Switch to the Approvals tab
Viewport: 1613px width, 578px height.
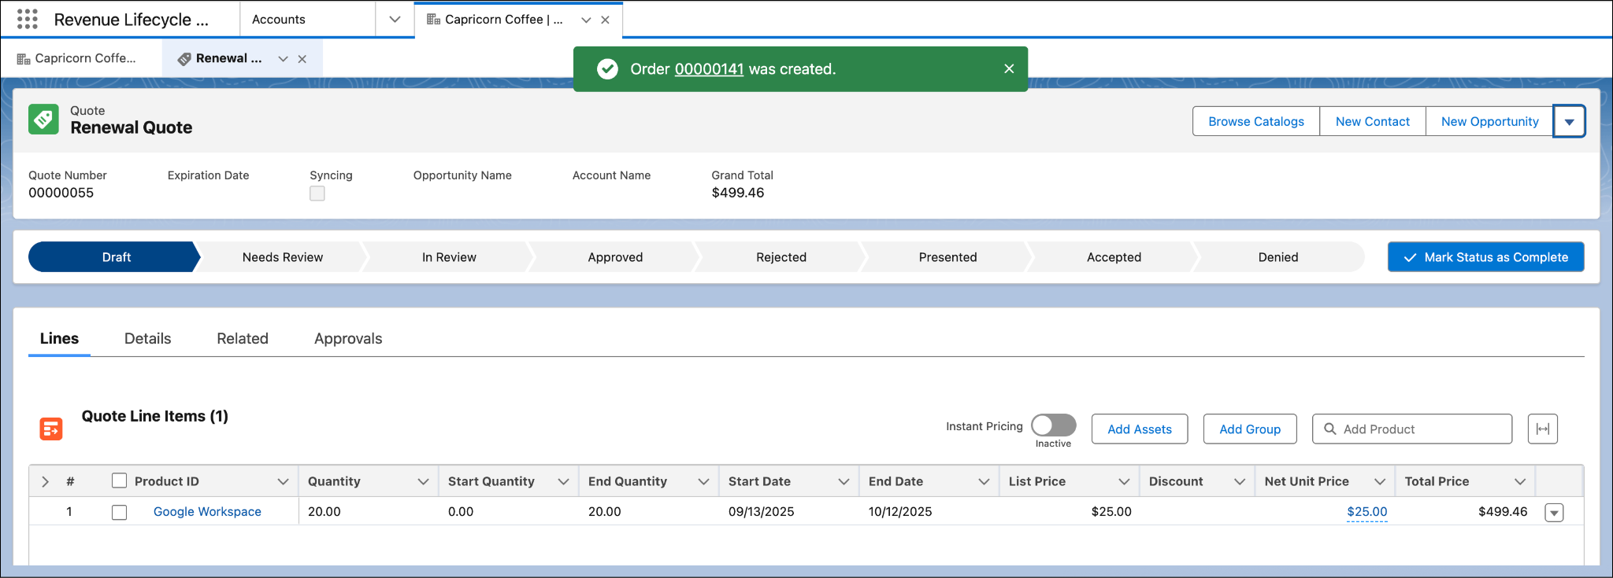click(348, 338)
